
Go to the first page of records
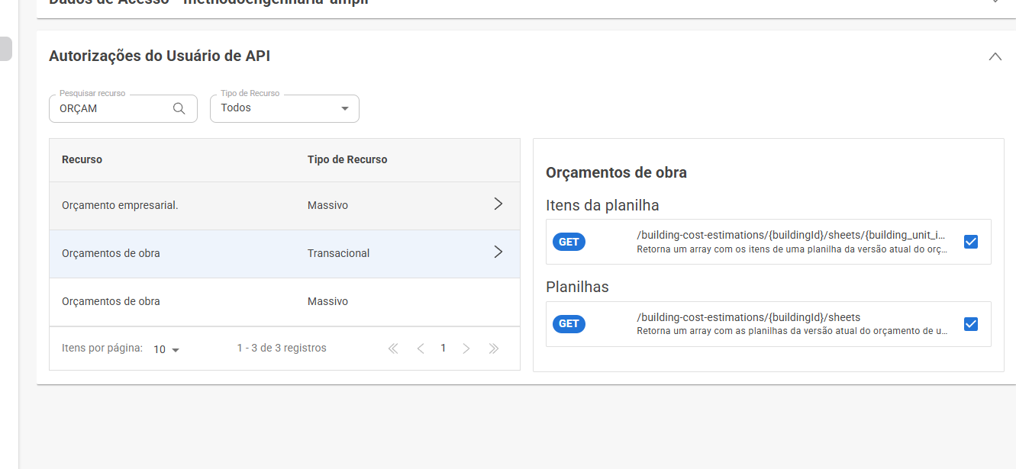393,349
